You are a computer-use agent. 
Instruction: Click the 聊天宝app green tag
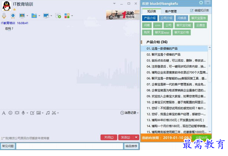coord(162,32)
